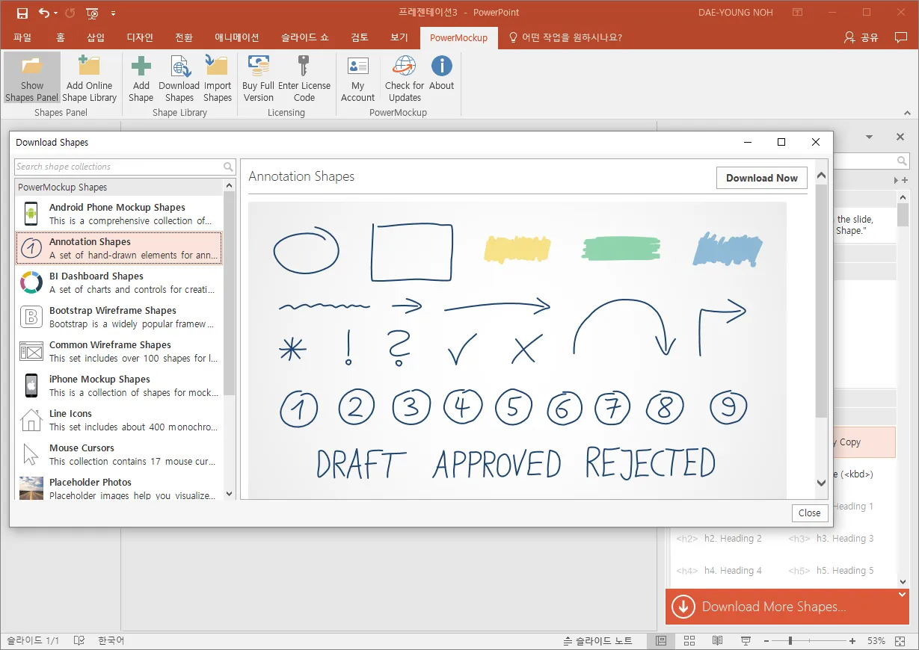Click the Search shape collections field

point(118,167)
